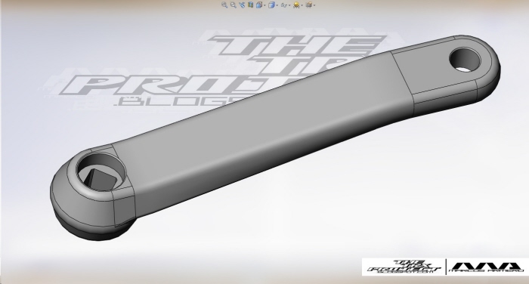Click the Apply Scene yellow sphere icon
529x284 pixels.
click(296, 5)
